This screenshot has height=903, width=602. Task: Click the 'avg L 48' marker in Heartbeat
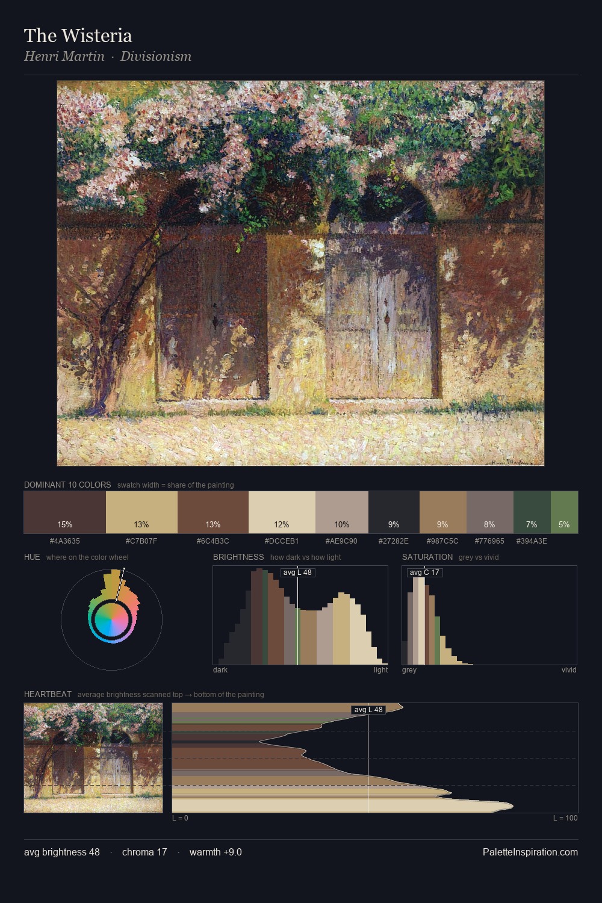[x=368, y=710]
